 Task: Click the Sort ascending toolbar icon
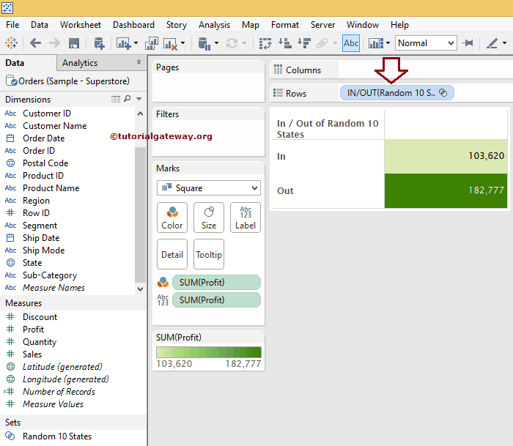point(284,43)
